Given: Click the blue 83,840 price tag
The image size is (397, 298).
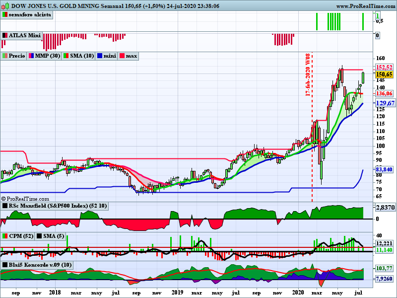Looking at the screenshot, I should pos(384,169).
